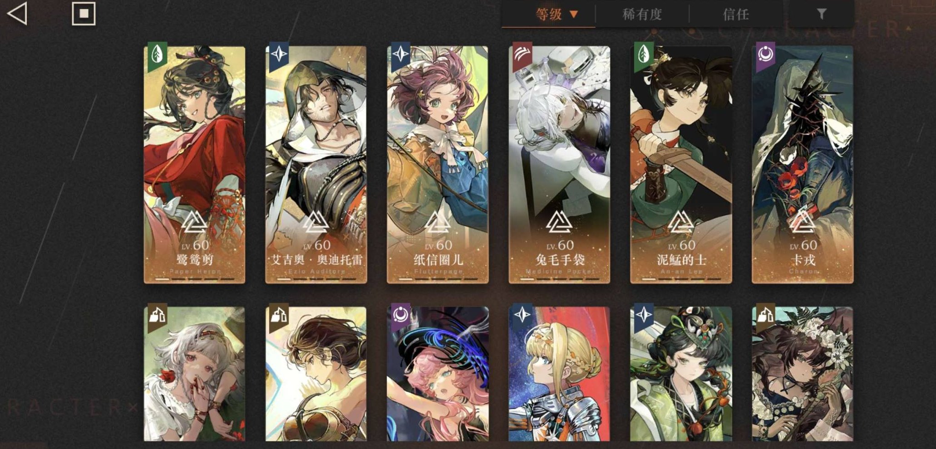Select the 卡戎 Charon character card
Image resolution: width=936 pixels, height=449 pixels.
coord(803,165)
